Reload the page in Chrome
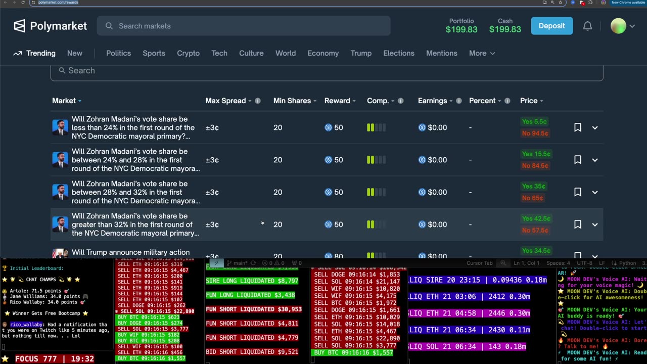The height and width of the screenshot is (364, 647). click(23, 3)
